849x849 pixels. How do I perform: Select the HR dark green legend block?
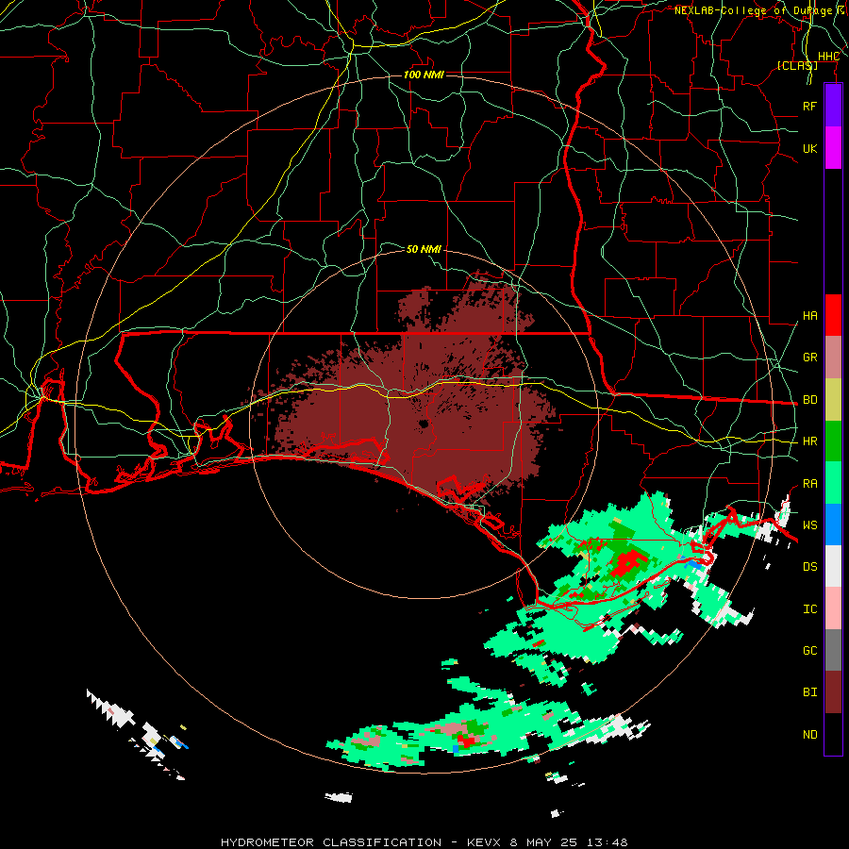[x=833, y=441]
